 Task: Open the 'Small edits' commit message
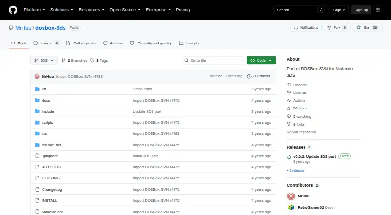142,89
